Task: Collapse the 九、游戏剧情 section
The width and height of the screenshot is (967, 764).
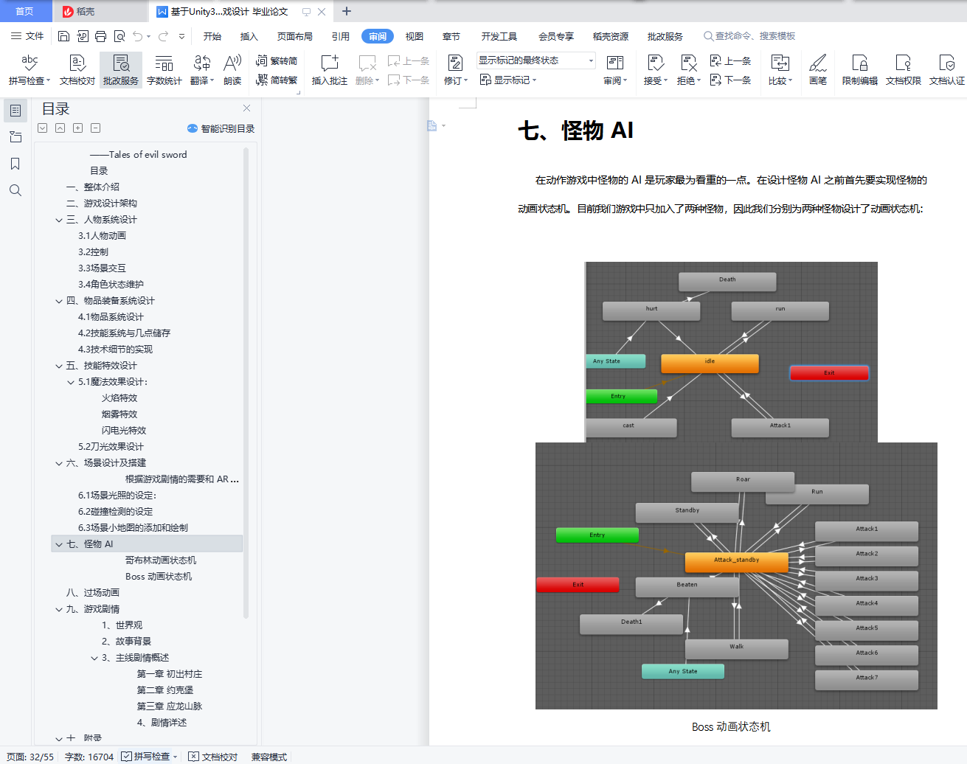Action: pos(59,609)
